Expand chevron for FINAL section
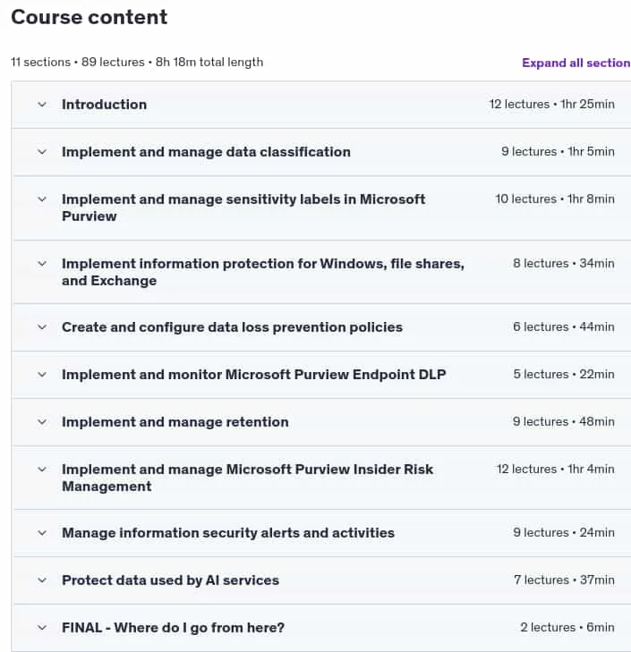631x652 pixels. 42,628
